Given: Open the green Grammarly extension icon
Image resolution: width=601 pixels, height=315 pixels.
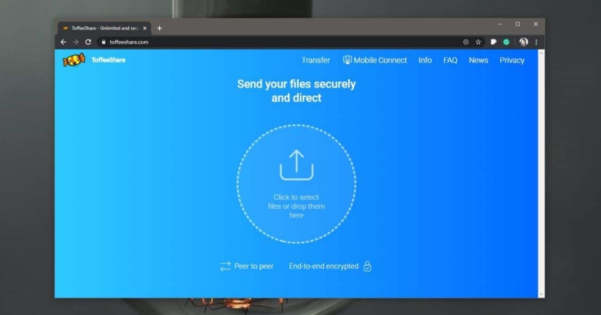Looking at the screenshot, I should tap(506, 42).
